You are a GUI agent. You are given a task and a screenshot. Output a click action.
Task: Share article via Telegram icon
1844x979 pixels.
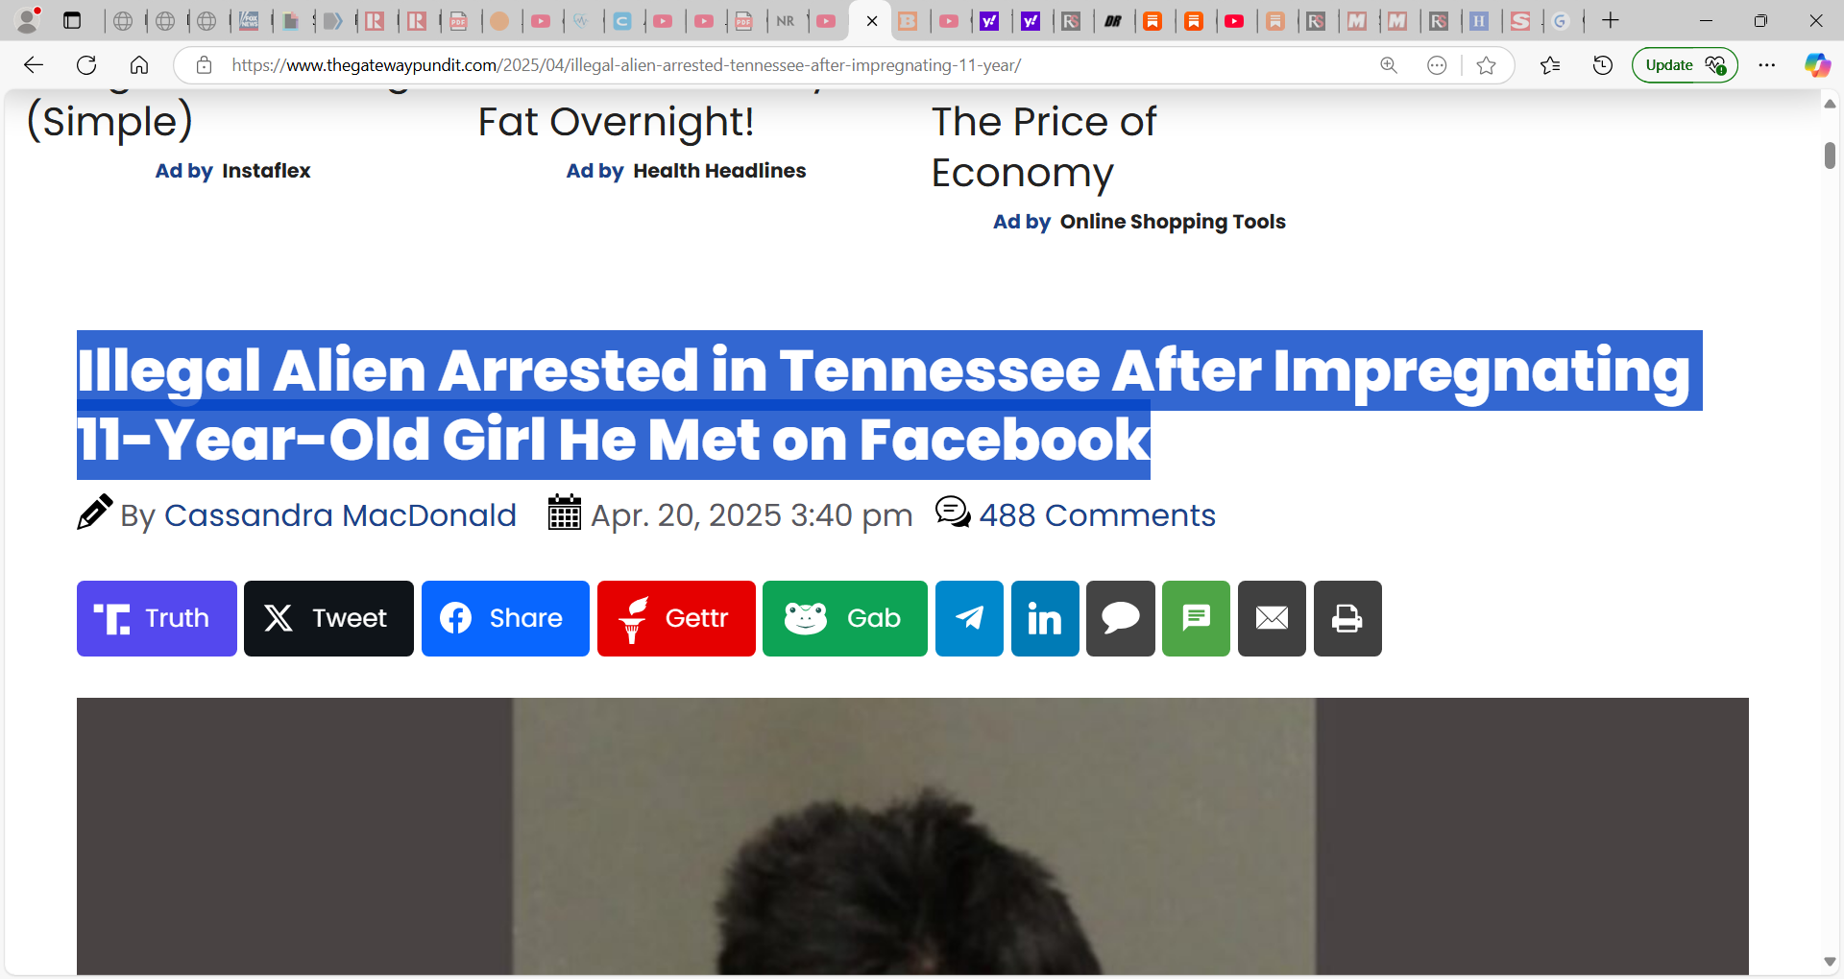[969, 618]
